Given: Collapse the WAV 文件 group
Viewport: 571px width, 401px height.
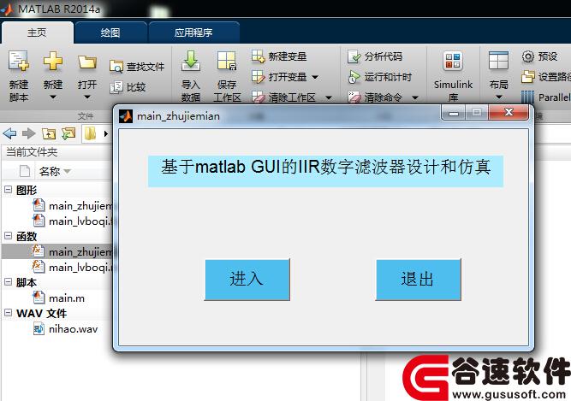Looking at the screenshot, I should pyautogui.click(x=8, y=313).
